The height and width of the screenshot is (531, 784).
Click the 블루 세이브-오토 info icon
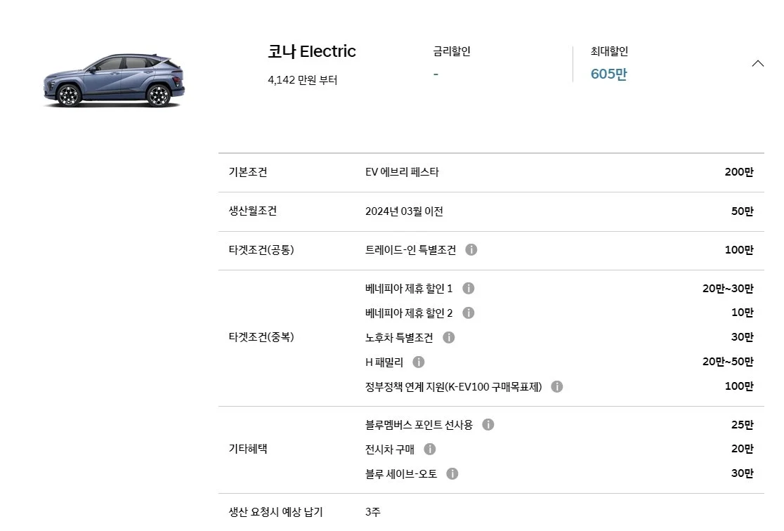[x=453, y=473]
